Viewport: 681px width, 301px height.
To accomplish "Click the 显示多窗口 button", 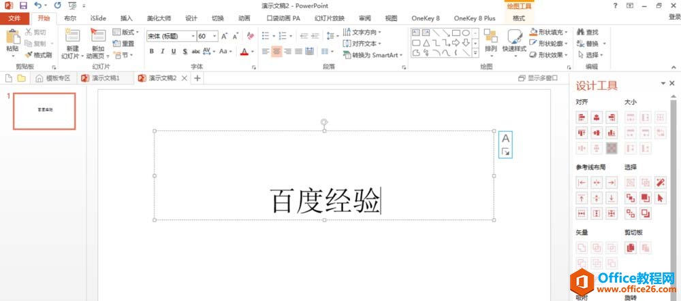I will click(x=538, y=78).
